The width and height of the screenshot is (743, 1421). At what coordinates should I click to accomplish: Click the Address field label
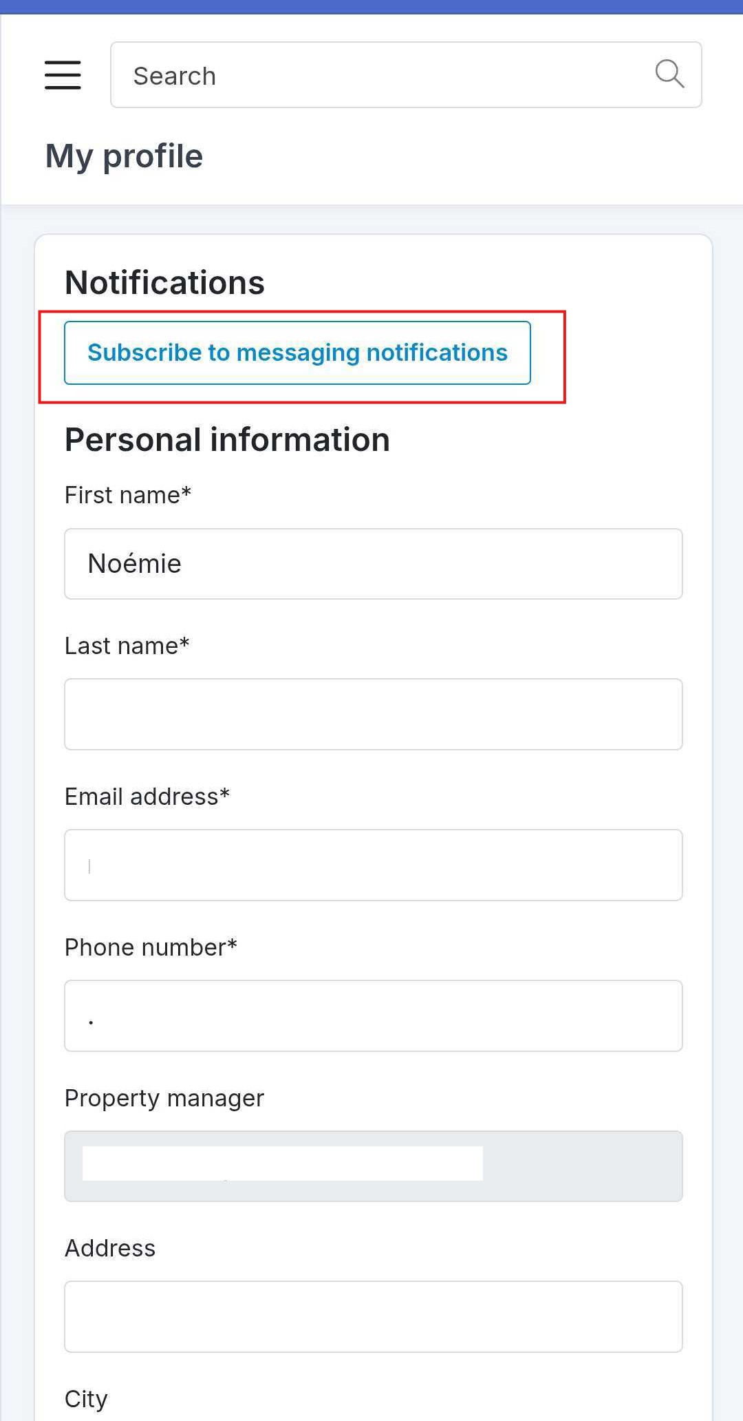coord(110,1248)
